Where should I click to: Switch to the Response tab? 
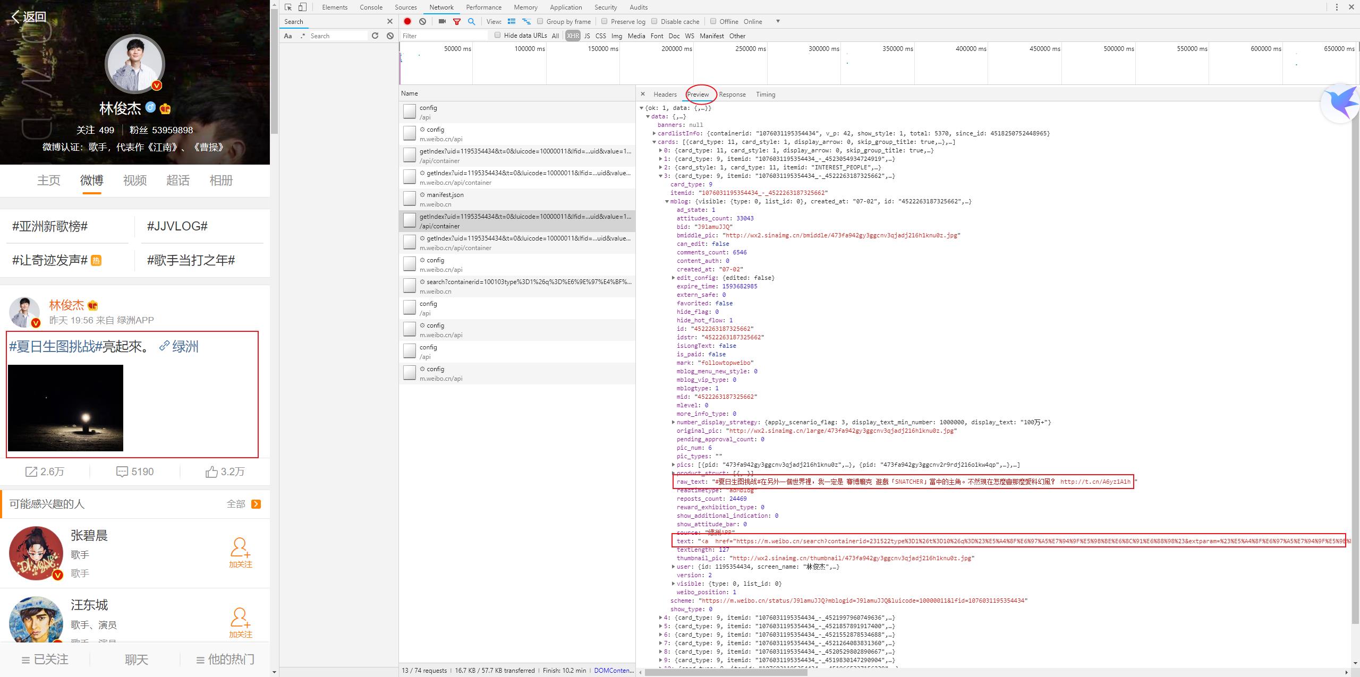tap(732, 95)
